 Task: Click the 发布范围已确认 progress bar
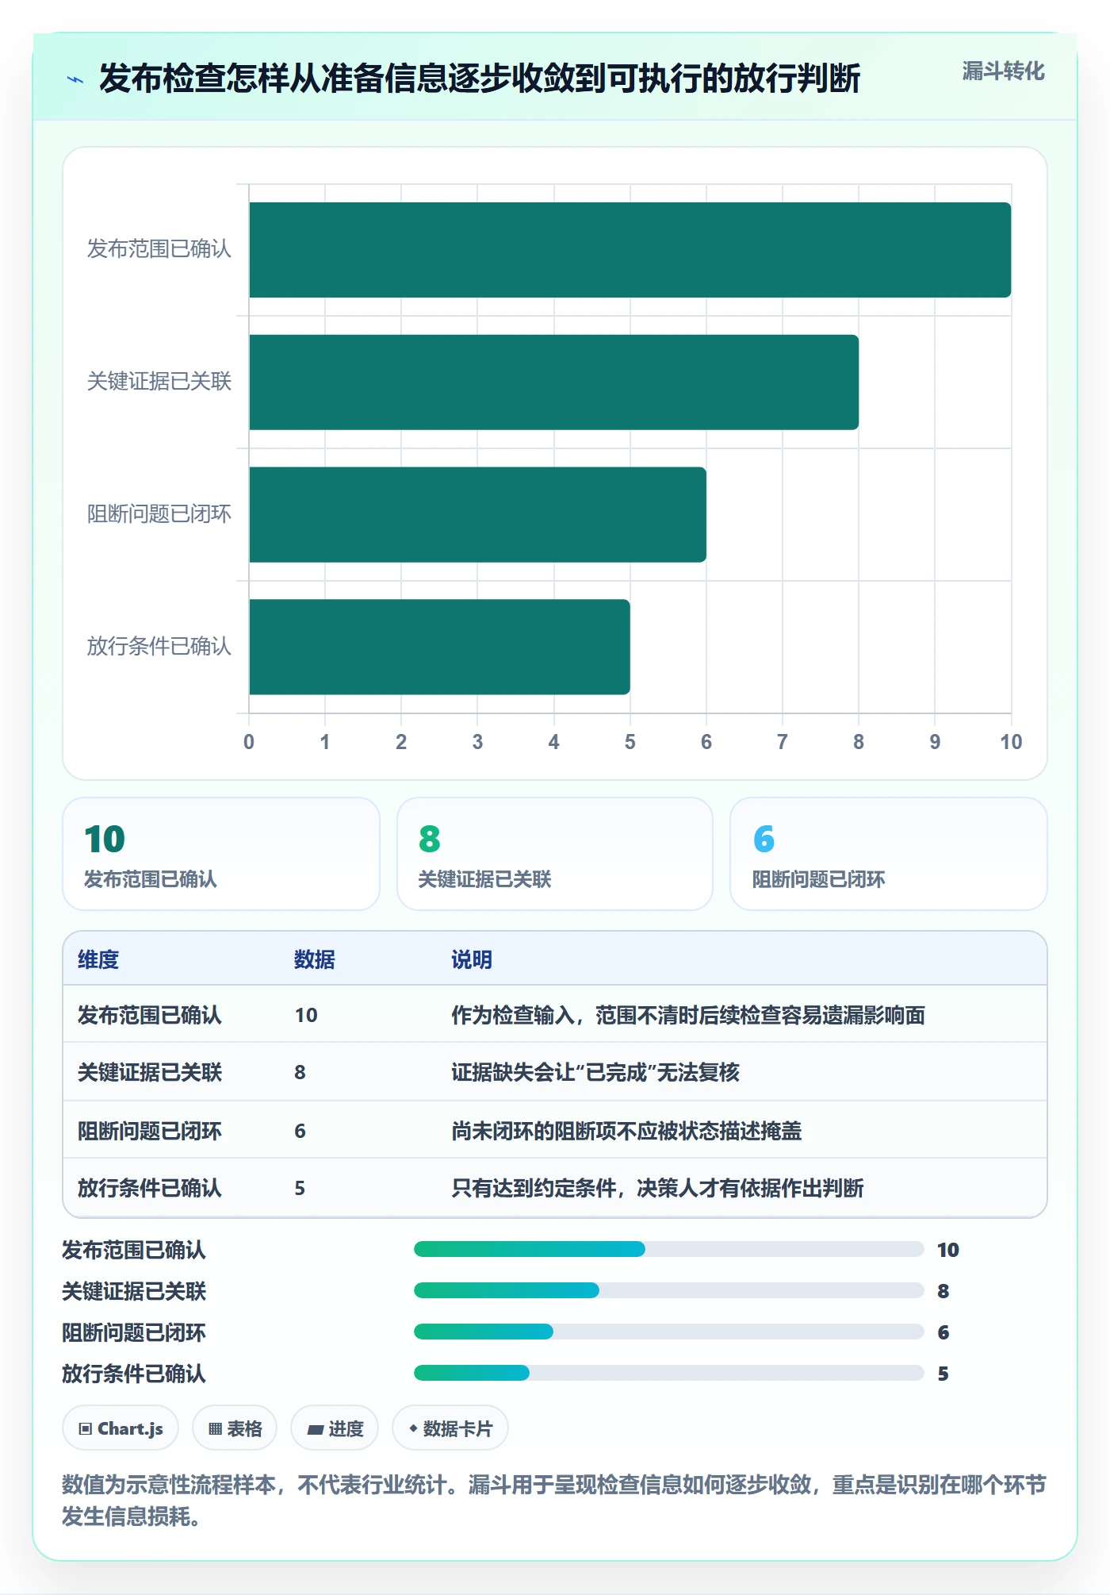pyautogui.click(x=669, y=1249)
